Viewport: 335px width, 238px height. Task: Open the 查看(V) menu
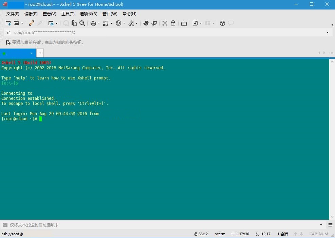[x=49, y=14]
